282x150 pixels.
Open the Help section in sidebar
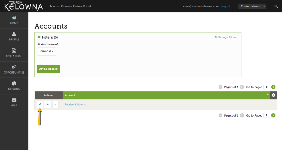tap(14, 102)
